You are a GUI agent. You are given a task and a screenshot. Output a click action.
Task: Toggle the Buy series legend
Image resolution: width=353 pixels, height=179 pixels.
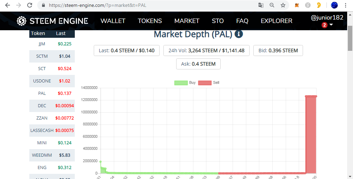point(185,82)
